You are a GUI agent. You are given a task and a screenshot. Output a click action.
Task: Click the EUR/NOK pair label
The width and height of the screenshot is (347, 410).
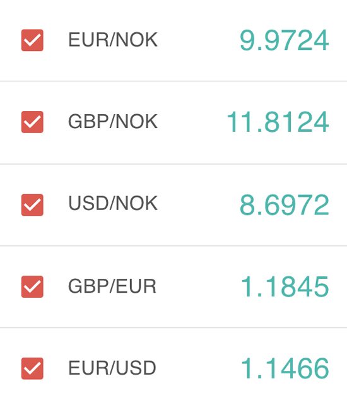click(x=113, y=40)
